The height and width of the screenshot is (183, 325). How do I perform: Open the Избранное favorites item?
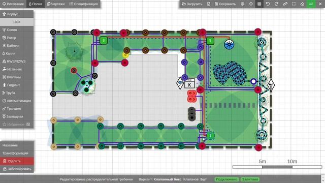coord(17,125)
